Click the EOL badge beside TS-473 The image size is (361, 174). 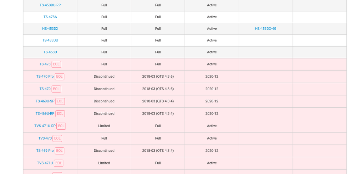point(56,64)
